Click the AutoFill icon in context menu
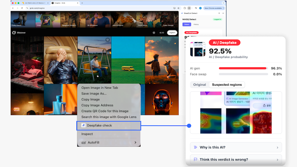The width and height of the screenshot is (297, 167). pyautogui.click(x=84, y=142)
